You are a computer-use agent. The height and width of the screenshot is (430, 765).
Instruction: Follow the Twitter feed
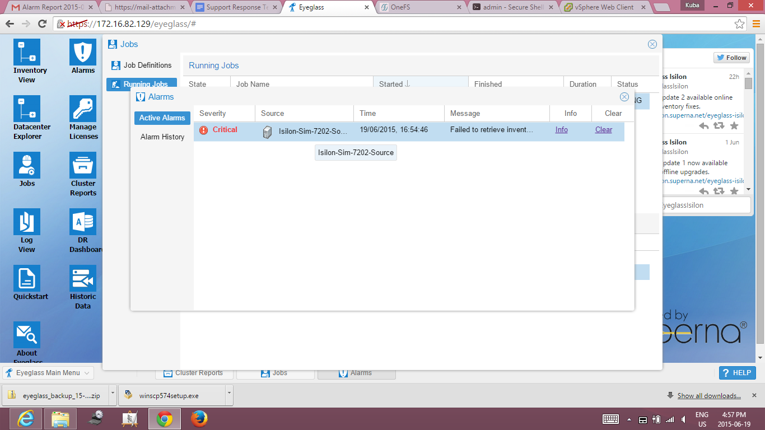point(731,58)
